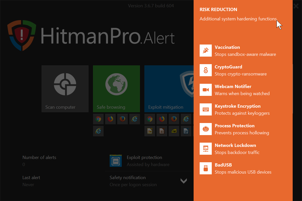Open the Safe browsing tile
The height and width of the screenshot is (201, 302).
[x=116, y=89]
